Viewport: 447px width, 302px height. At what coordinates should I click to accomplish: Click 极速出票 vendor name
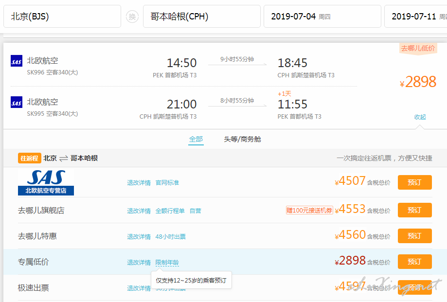click(x=34, y=288)
